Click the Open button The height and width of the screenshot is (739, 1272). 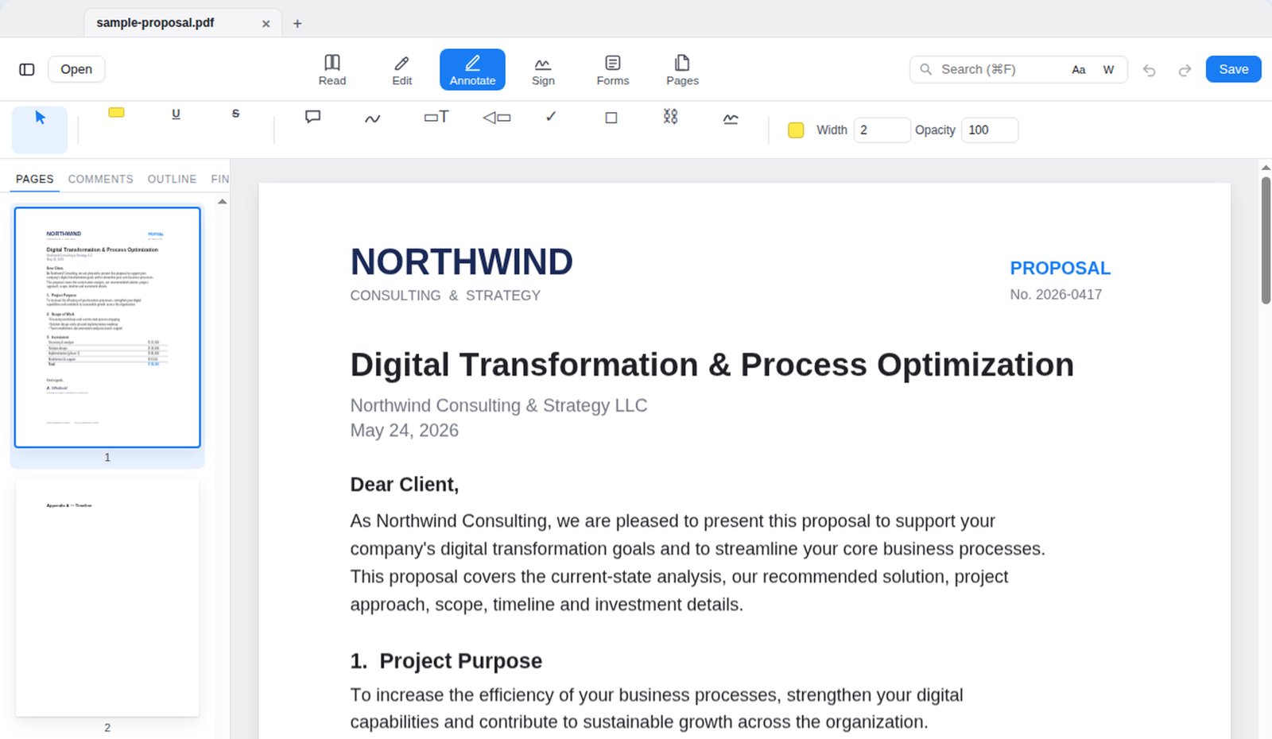click(x=76, y=69)
